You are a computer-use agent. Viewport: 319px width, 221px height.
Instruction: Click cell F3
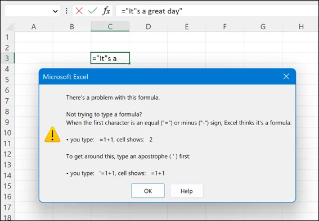[224, 58]
